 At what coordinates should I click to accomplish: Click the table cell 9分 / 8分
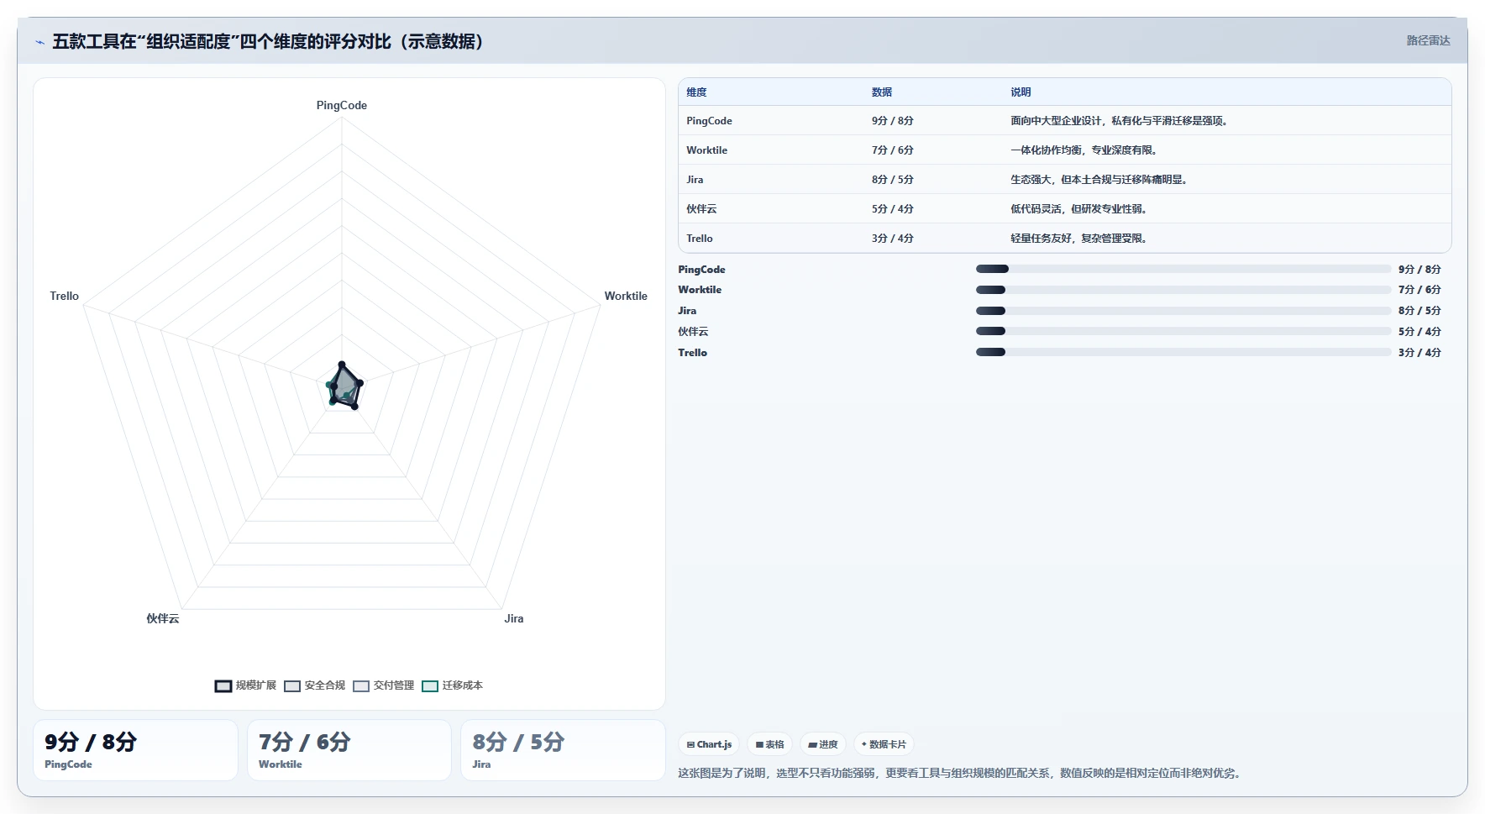[x=892, y=121]
